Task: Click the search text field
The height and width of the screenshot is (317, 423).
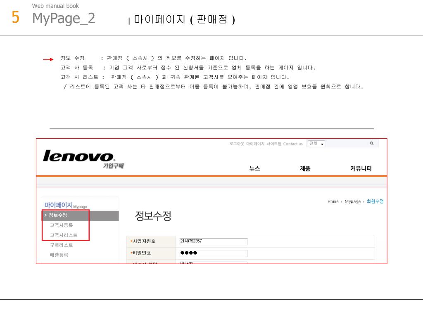Action: 347,144
